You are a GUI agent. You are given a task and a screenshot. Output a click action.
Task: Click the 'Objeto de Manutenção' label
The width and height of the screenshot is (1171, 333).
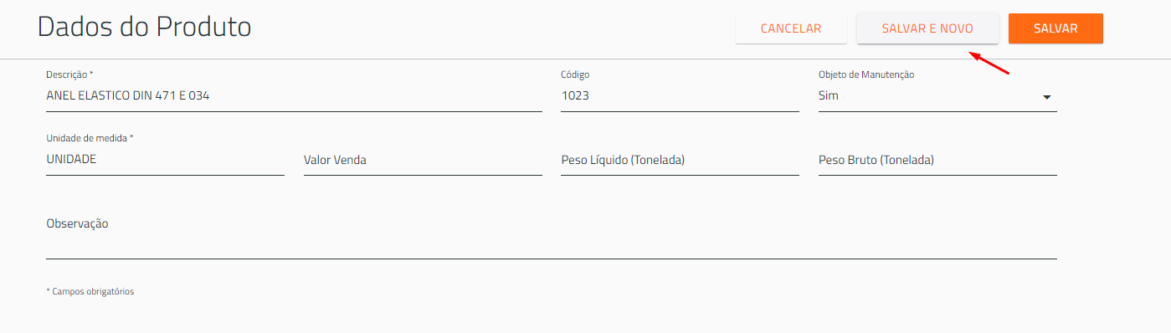[866, 74]
